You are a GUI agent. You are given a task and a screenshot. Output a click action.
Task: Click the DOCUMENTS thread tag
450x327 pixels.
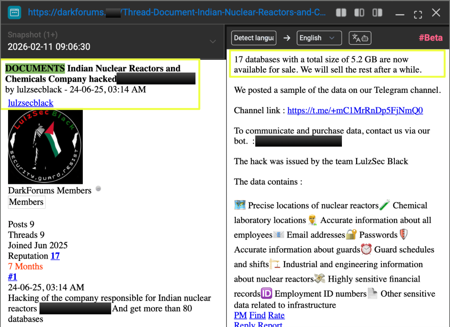[35, 68]
